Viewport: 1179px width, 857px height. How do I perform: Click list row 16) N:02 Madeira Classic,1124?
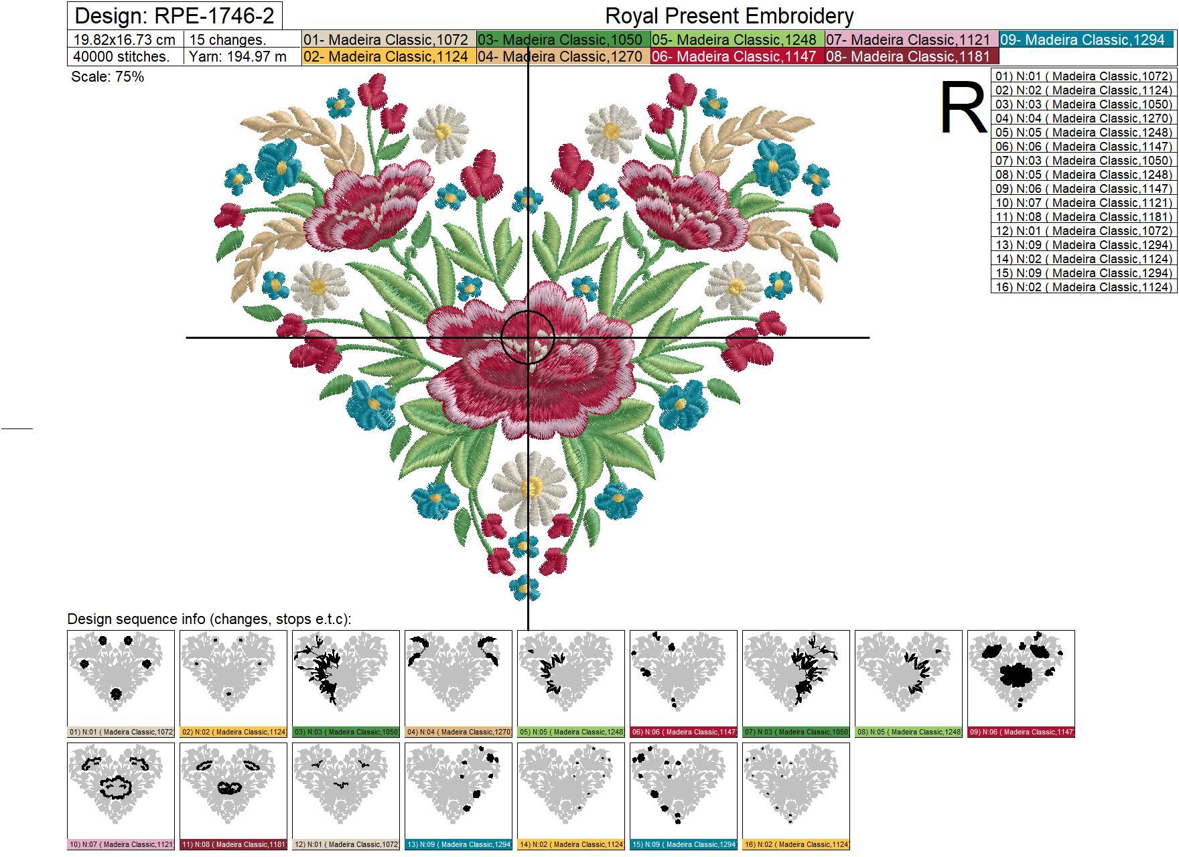coord(1083,287)
